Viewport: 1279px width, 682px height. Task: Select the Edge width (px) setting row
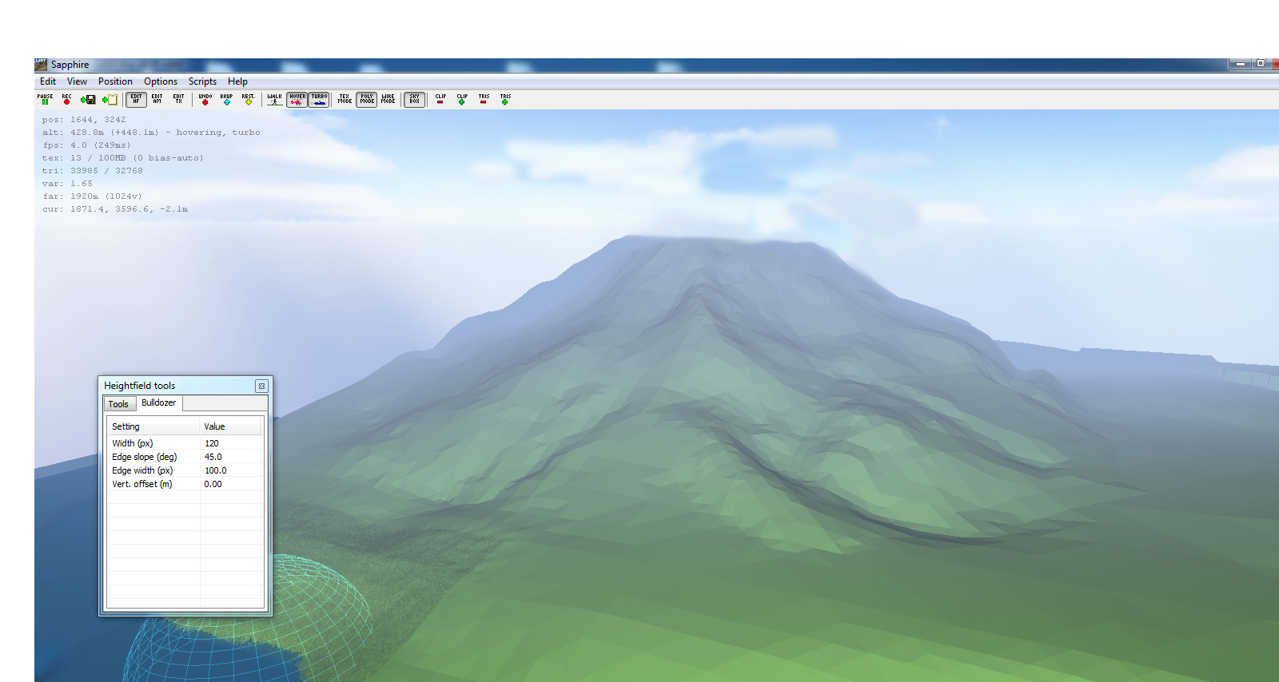coord(185,470)
